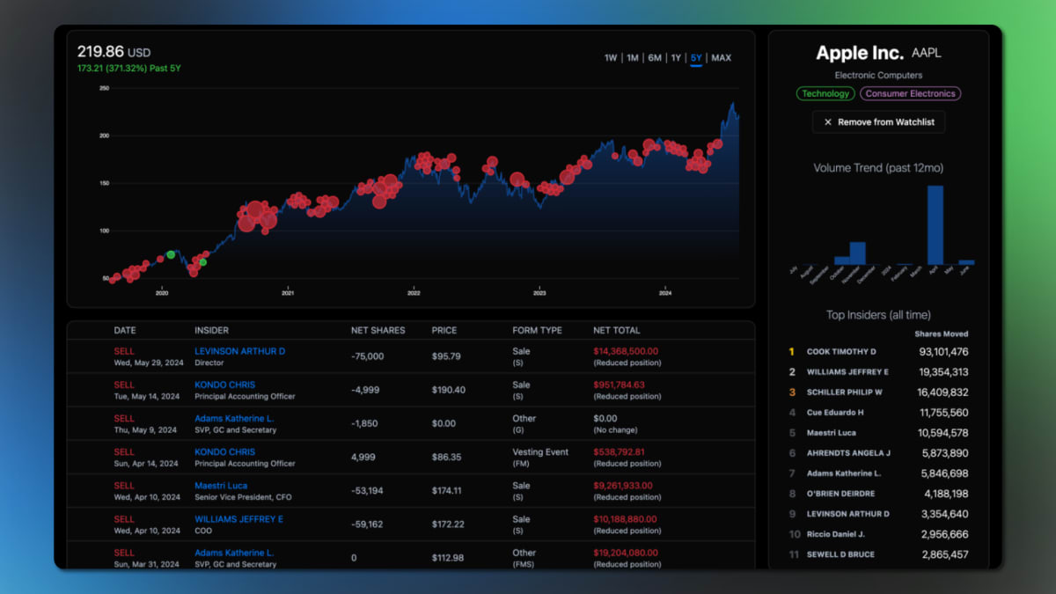Switch chart to 6M range
The width and height of the screenshot is (1056, 594).
(x=655, y=58)
